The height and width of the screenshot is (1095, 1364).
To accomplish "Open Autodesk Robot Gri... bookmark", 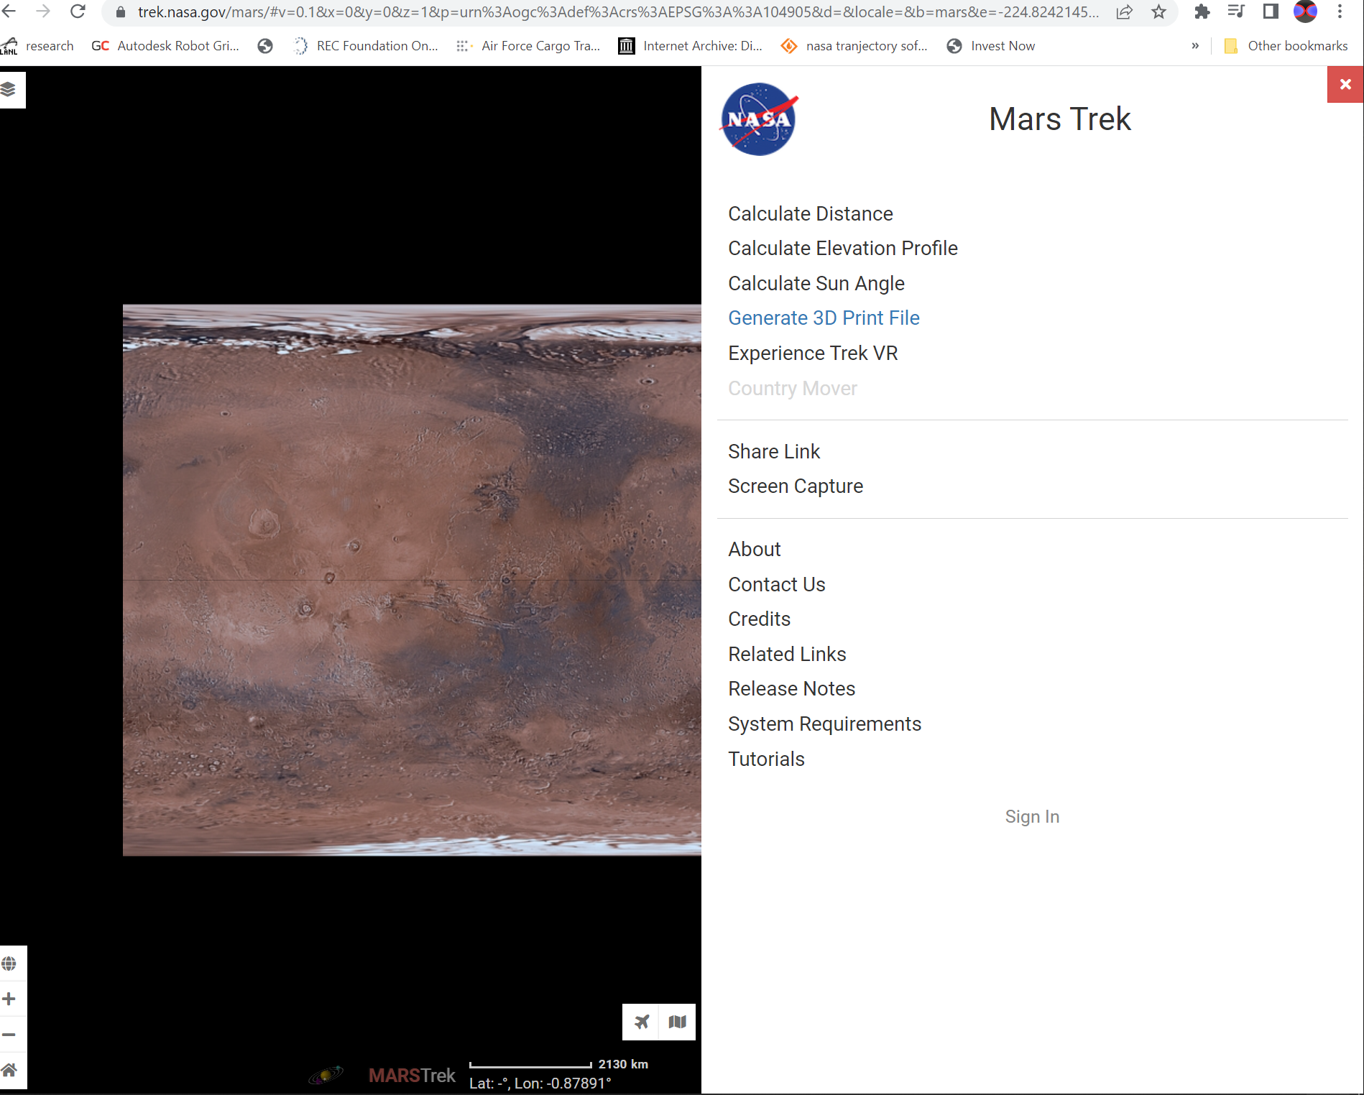I will [165, 46].
